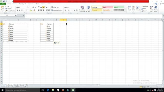This screenshot has width=164, height=92.
Task: Toggle Center horizontal alignment
Action: click(x=41, y=10)
